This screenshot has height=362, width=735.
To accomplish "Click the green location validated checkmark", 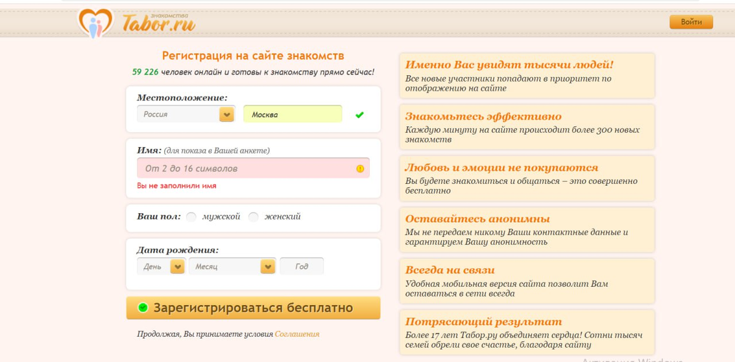I will click(360, 115).
